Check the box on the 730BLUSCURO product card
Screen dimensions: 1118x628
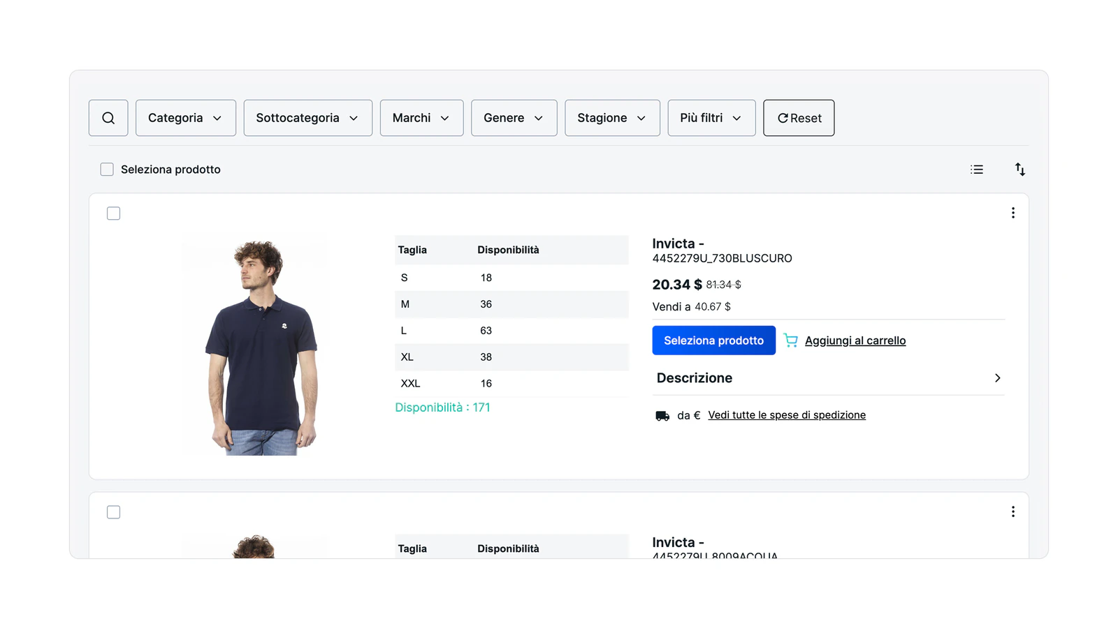[x=114, y=214]
